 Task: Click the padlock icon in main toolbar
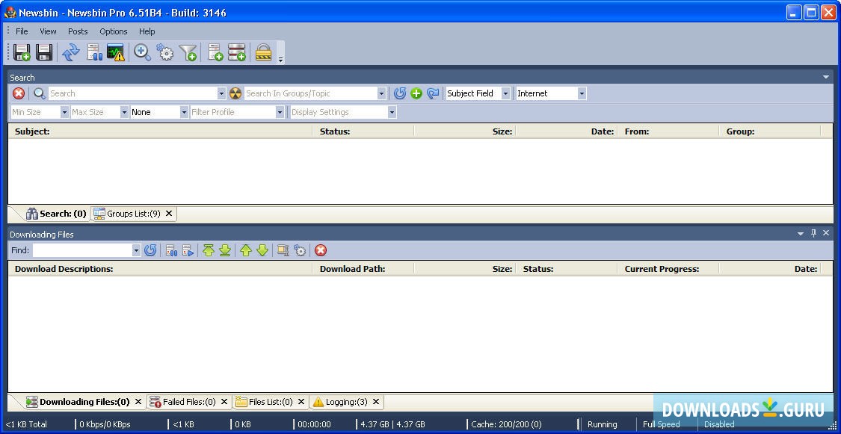pos(263,52)
